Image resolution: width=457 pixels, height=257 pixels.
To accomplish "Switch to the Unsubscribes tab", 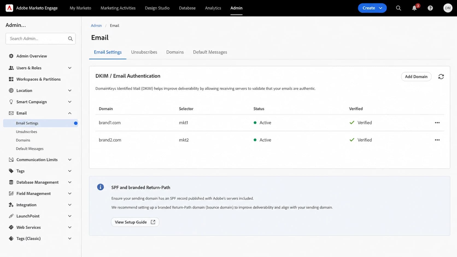I will pos(144,52).
